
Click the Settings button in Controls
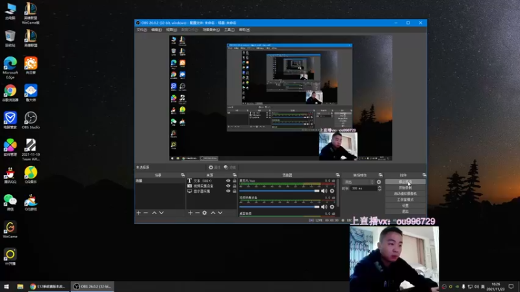pos(405,206)
